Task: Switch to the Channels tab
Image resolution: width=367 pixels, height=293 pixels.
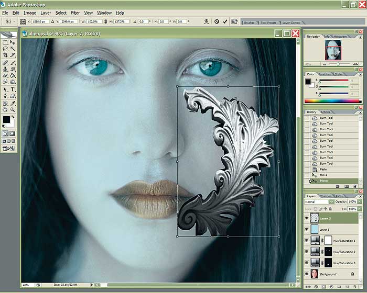Action: tap(326, 196)
